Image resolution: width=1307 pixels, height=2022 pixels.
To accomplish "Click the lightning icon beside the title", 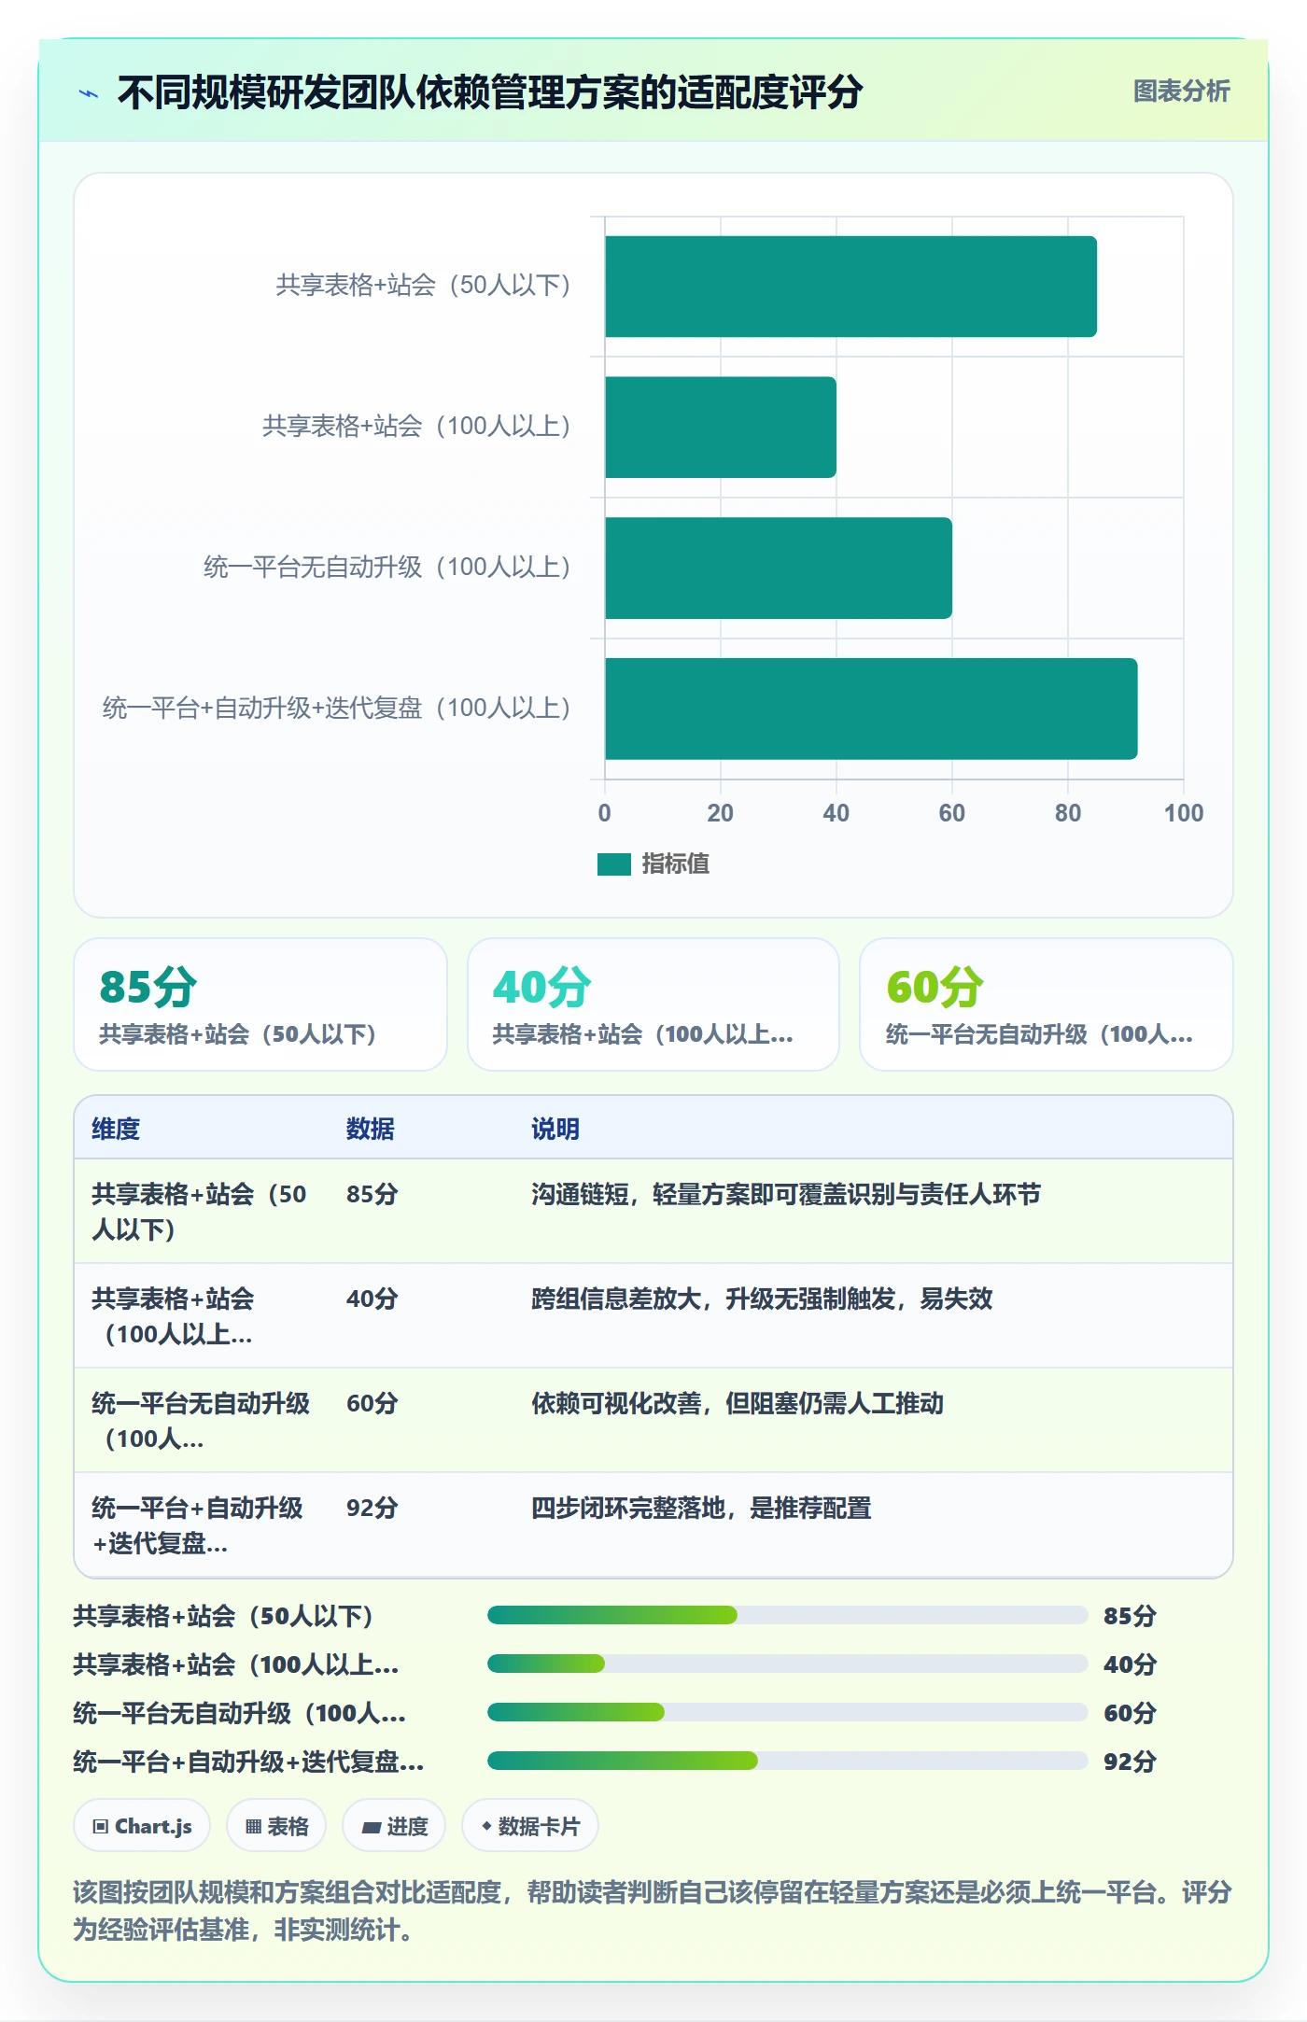I will click(89, 93).
